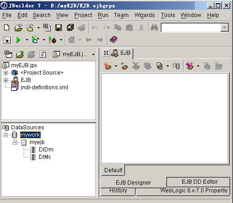The height and width of the screenshot is (203, 233).
Task: Open the History tab
Action: (118, 191)
